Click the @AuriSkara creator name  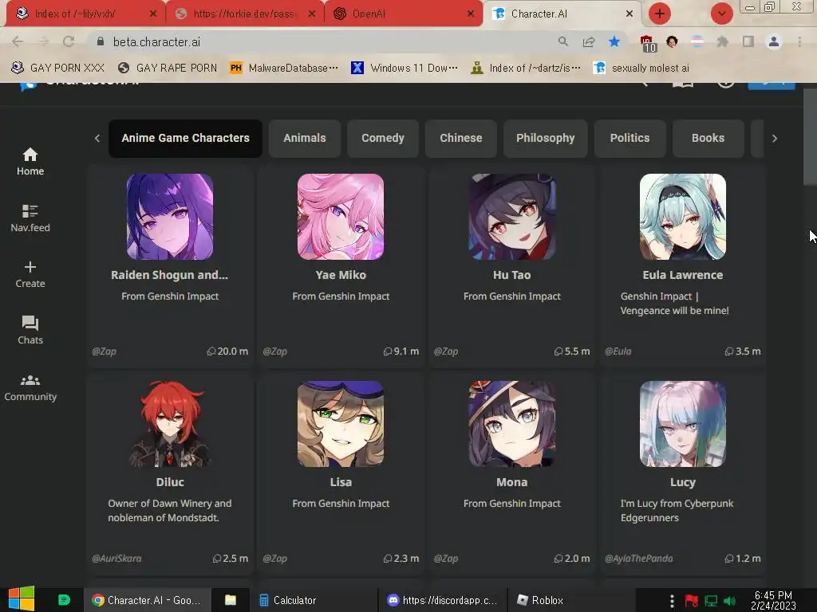[x=116, y=559]
